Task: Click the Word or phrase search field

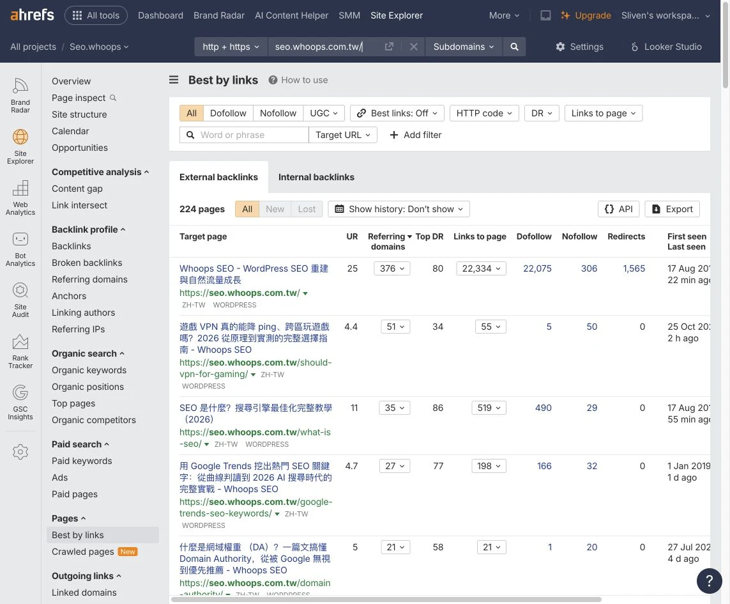Action: click(x=244, y=135)
